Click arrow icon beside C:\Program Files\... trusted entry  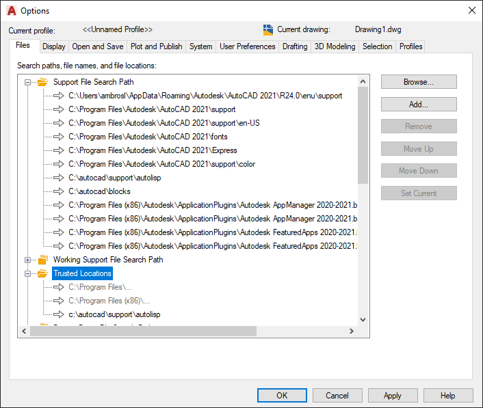point(59,287)
